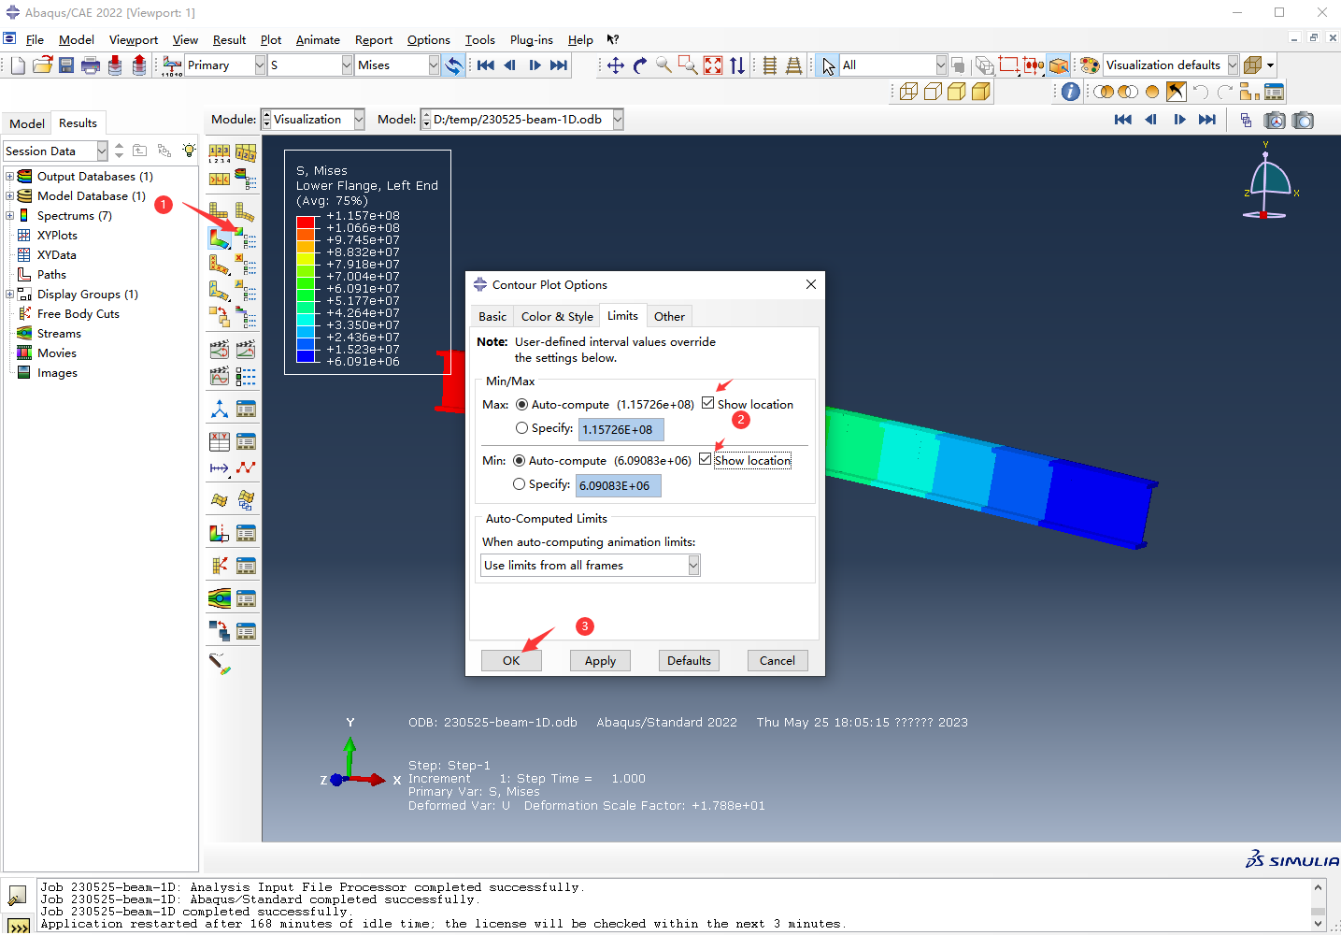Open the Mises invariant dropdown

pos(434,65)
